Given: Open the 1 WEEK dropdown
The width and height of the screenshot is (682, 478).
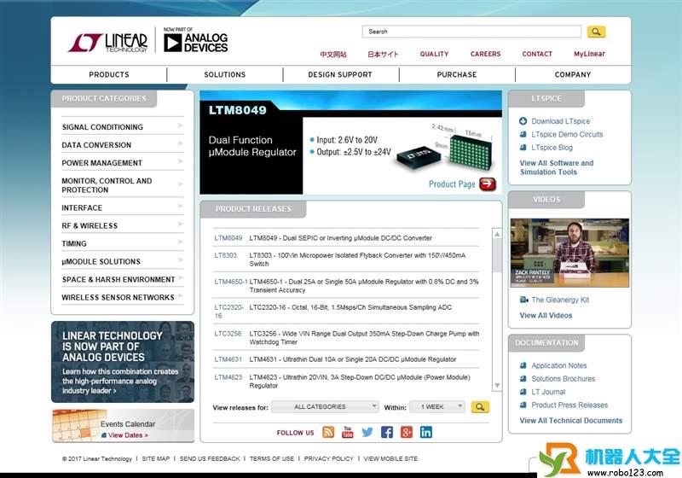Looking at the screenshot, I should click(x=437, y=406).
